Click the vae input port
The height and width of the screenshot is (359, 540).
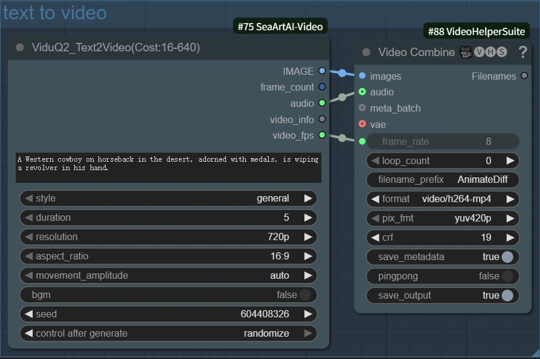[362, 124]
